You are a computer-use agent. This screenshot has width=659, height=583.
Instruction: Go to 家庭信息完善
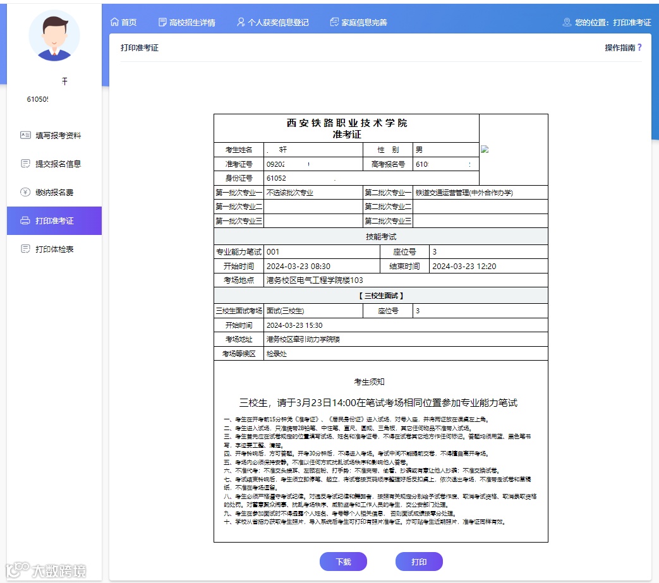pyautogui.click(x=358, y=22)
